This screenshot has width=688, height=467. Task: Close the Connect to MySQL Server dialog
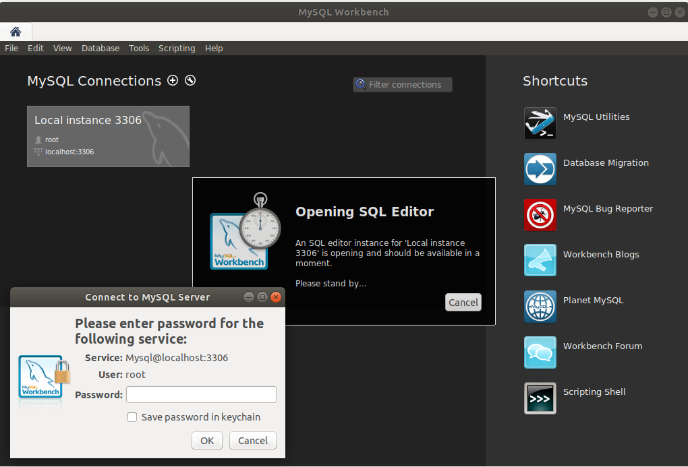click(276, 297)
